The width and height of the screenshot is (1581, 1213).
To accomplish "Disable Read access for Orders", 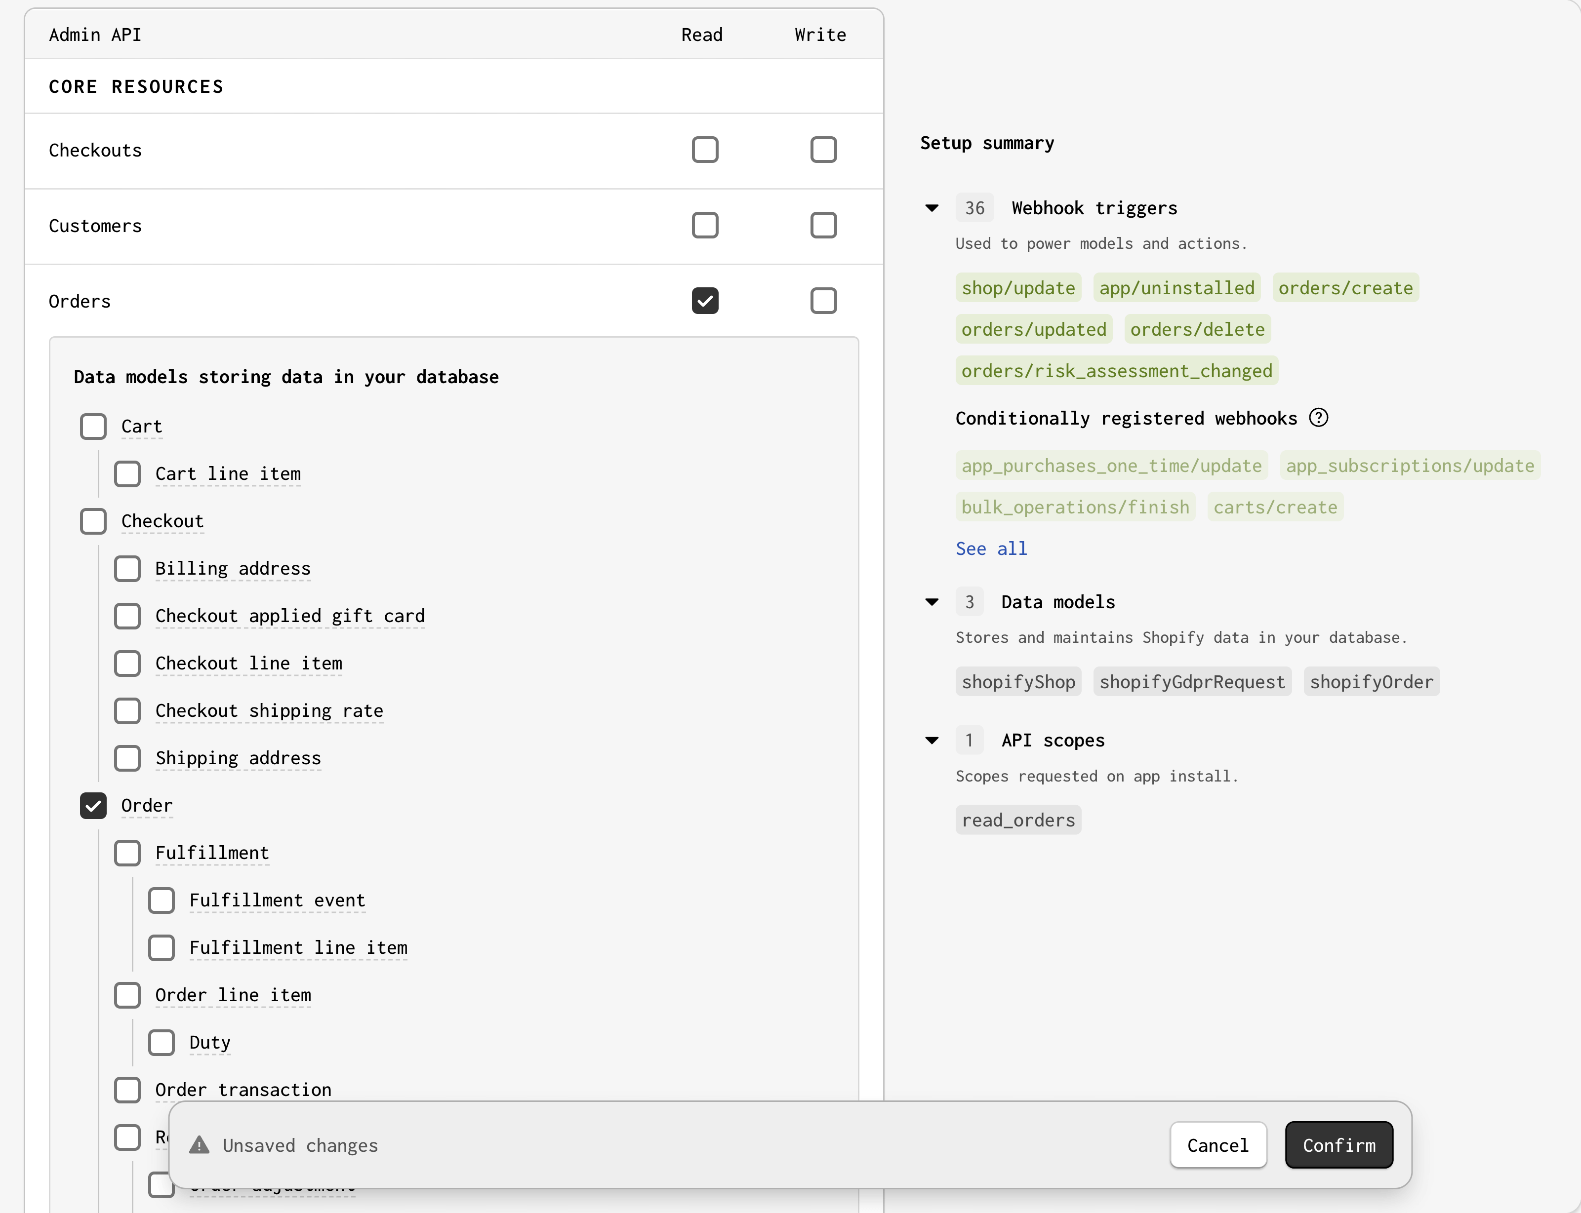I will 705,300.
